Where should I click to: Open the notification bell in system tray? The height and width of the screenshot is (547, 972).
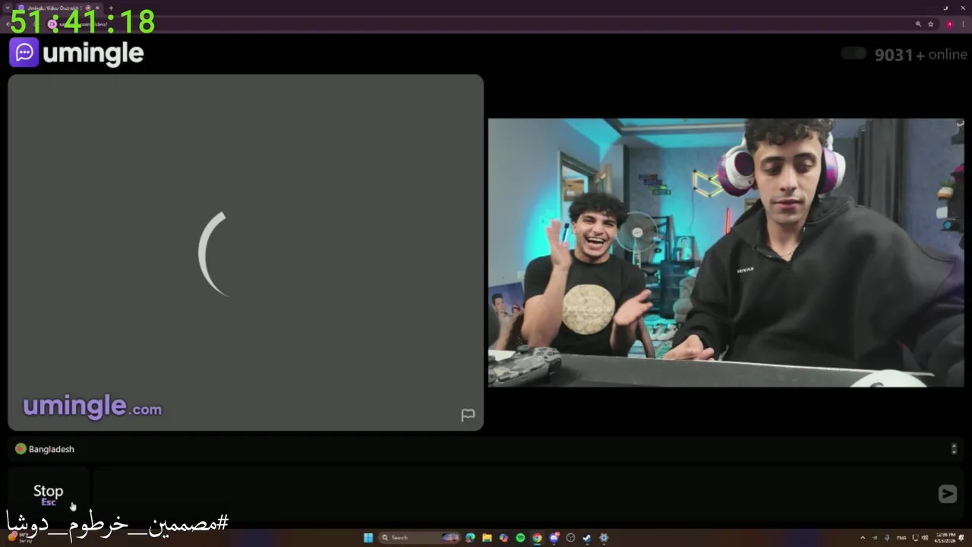(x=961, y=538)
